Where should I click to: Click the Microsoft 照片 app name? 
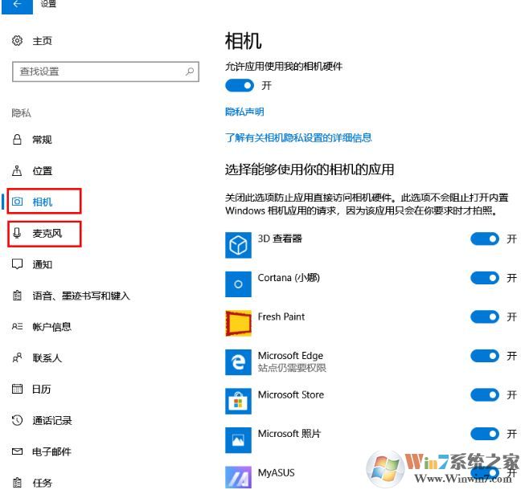click(289, 434)
